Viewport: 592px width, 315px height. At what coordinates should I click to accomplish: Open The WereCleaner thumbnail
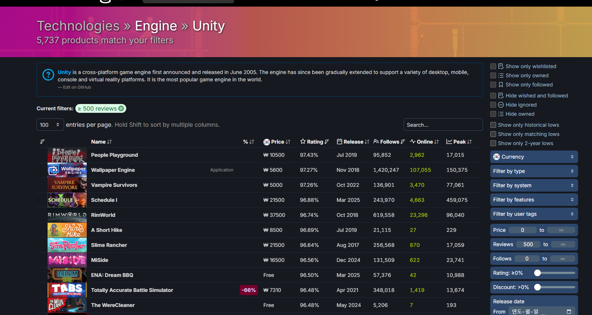coord(67,305)
